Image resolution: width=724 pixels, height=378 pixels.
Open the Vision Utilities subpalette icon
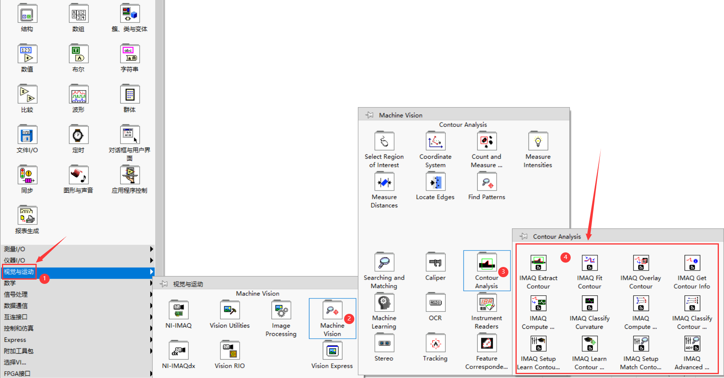(230, 310)
